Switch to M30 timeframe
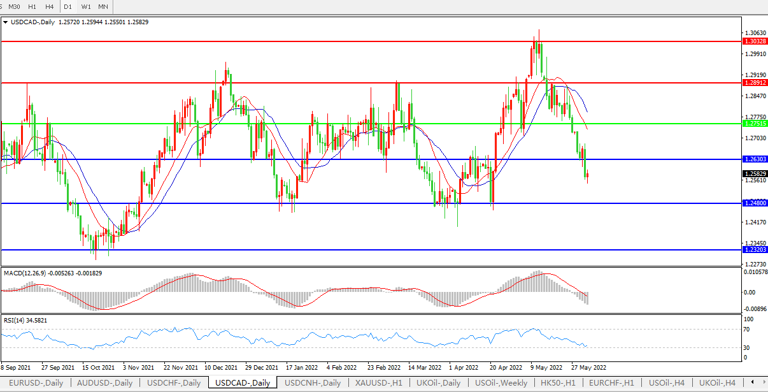The width and height of the screenshot is (768, 392). [15, 6]
